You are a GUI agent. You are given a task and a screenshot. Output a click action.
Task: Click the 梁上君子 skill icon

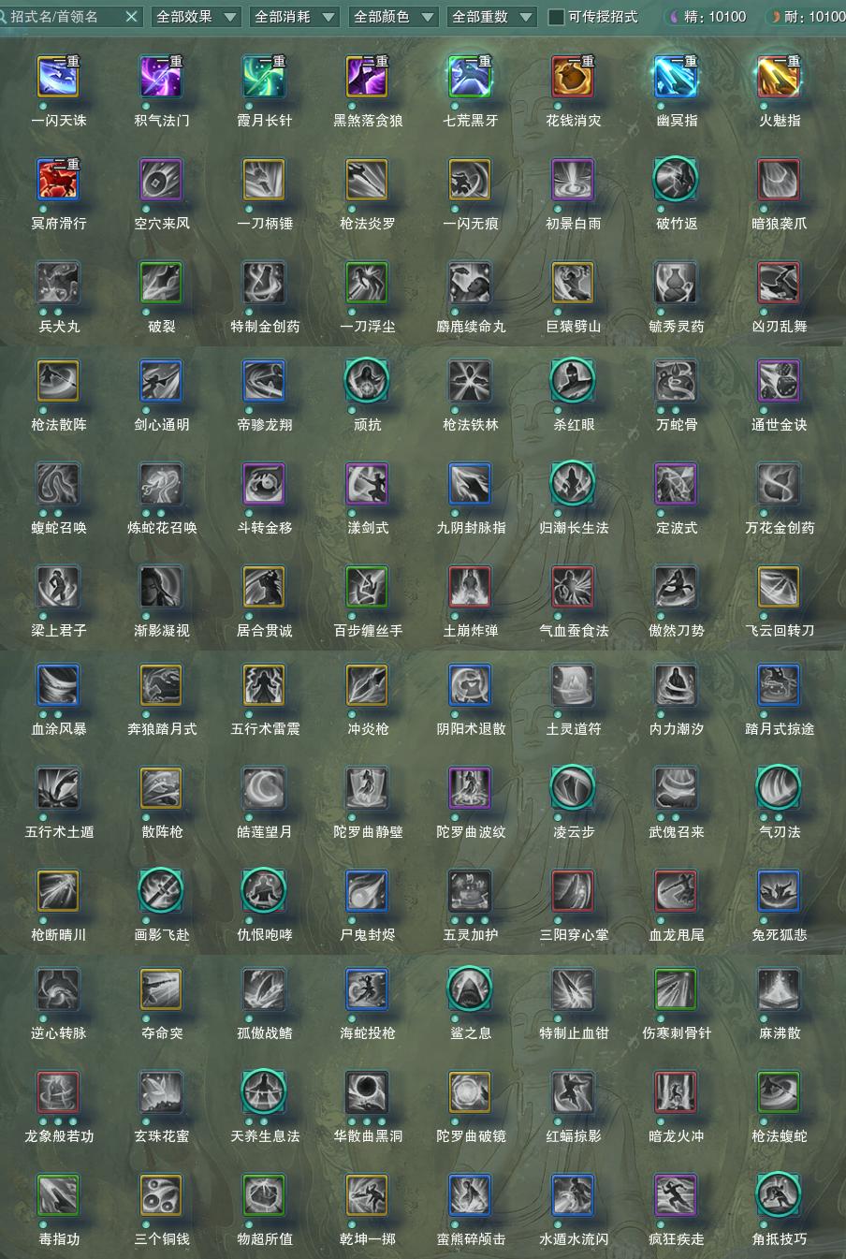point(58,587)
